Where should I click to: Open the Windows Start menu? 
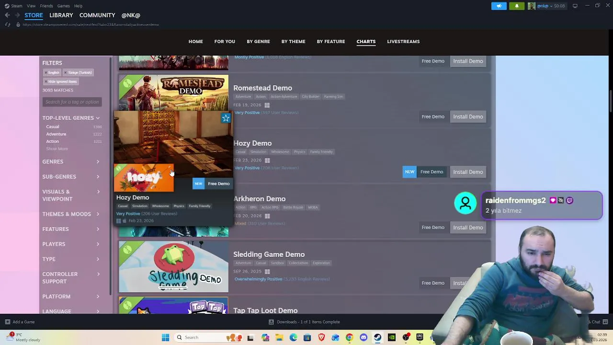(x=165, y=337)
